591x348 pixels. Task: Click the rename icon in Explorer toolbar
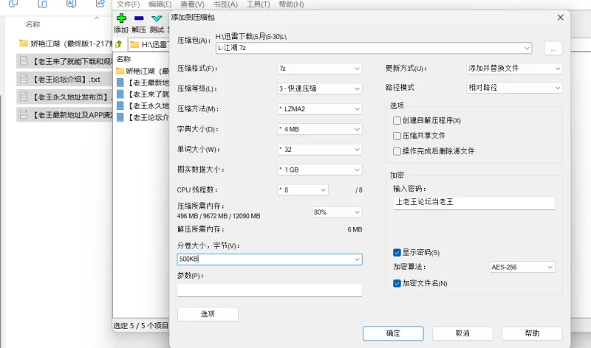pos(71,4)
